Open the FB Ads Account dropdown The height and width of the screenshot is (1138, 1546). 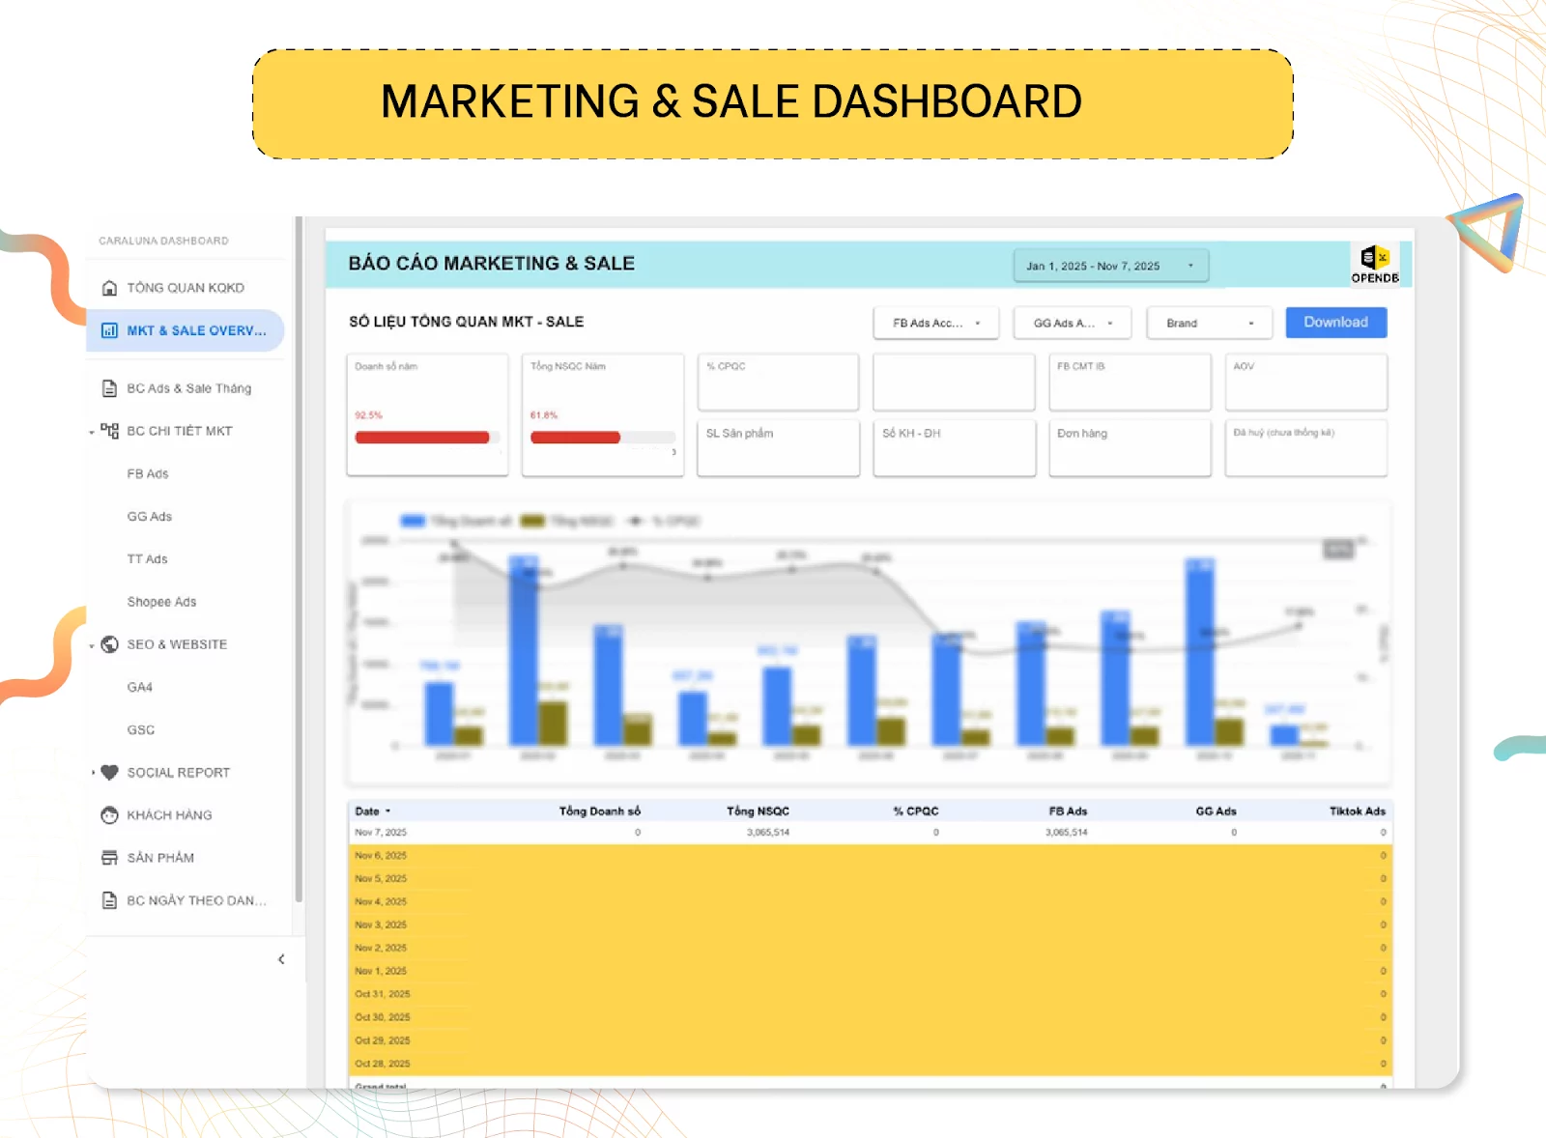pyautogui.click(x=935, y=323)
